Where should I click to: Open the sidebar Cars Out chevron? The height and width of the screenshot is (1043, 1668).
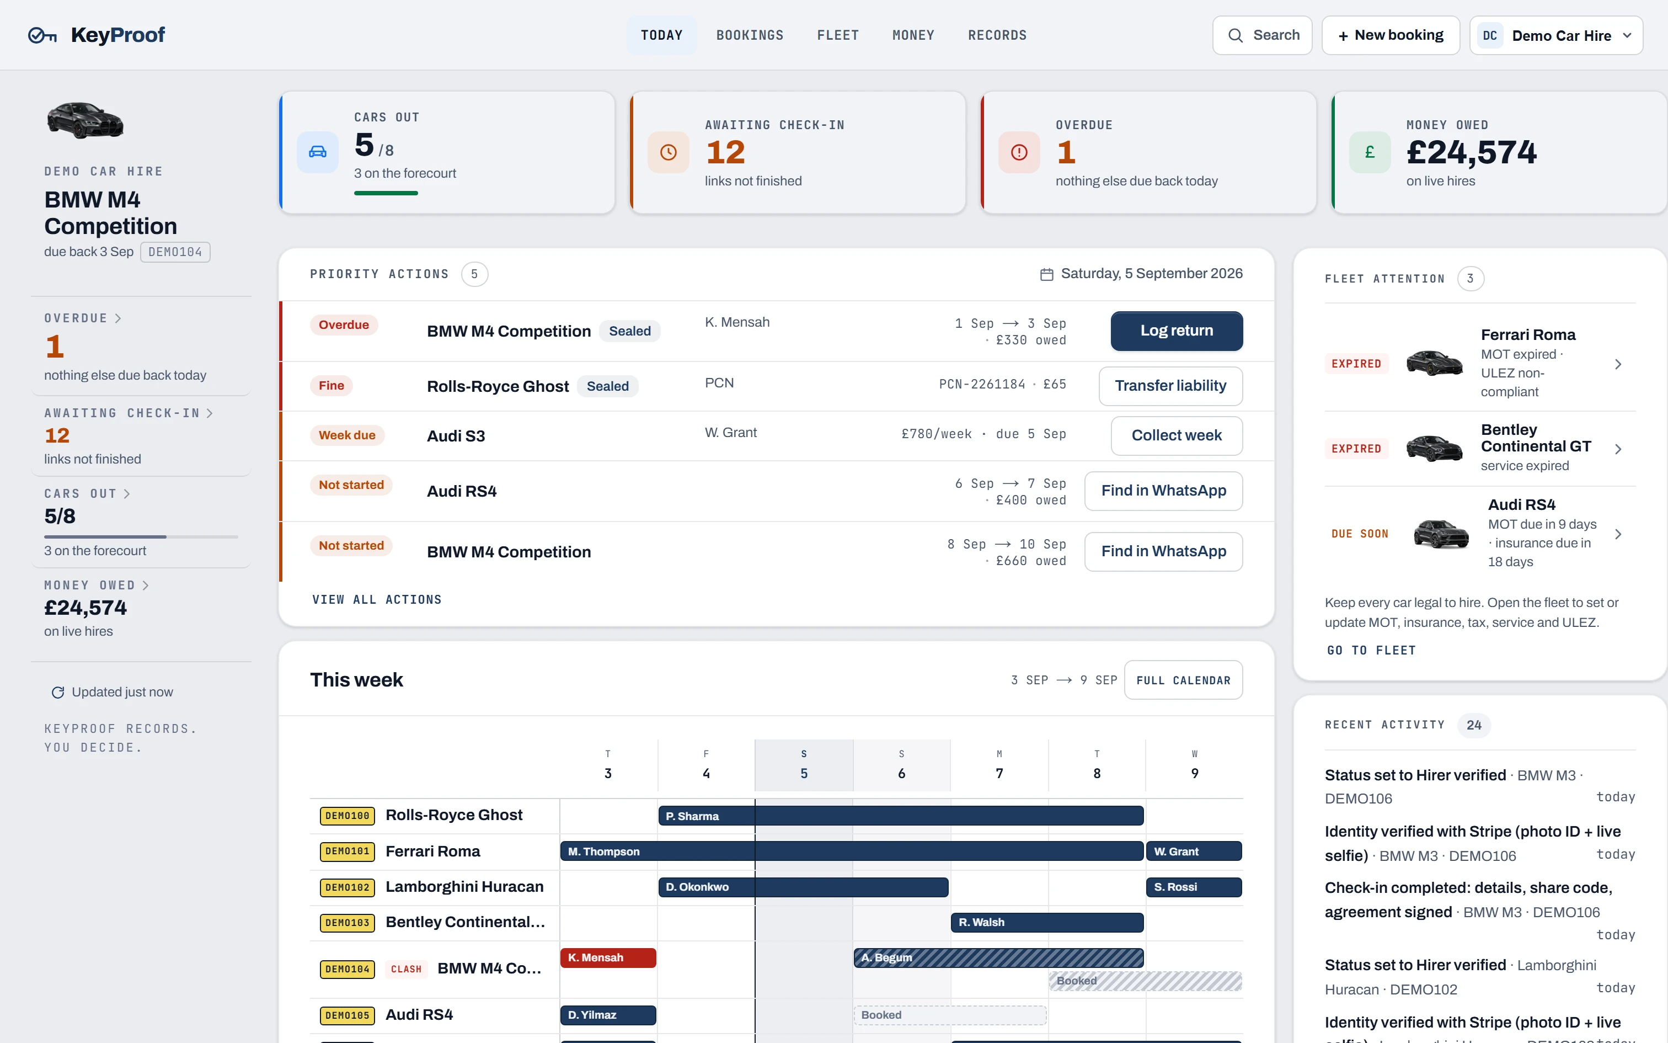click(127, 494)
